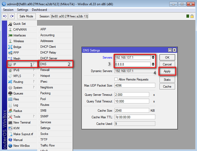Click Apply in DNS Settings

[167, 71]
